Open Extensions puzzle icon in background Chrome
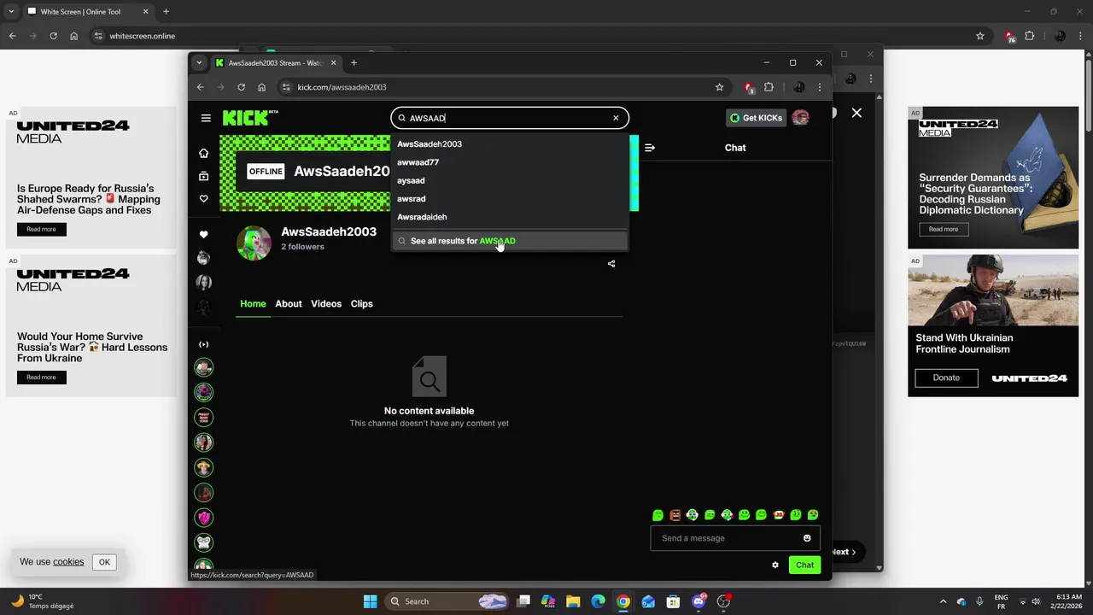The width and height of the screenshot is (1093, 615). 1030,36
